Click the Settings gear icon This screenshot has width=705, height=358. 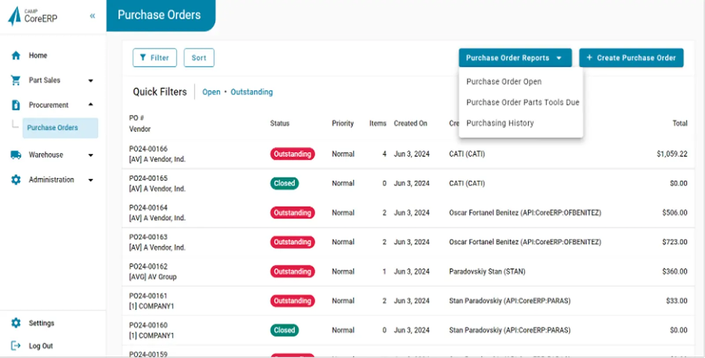point(16,323)
